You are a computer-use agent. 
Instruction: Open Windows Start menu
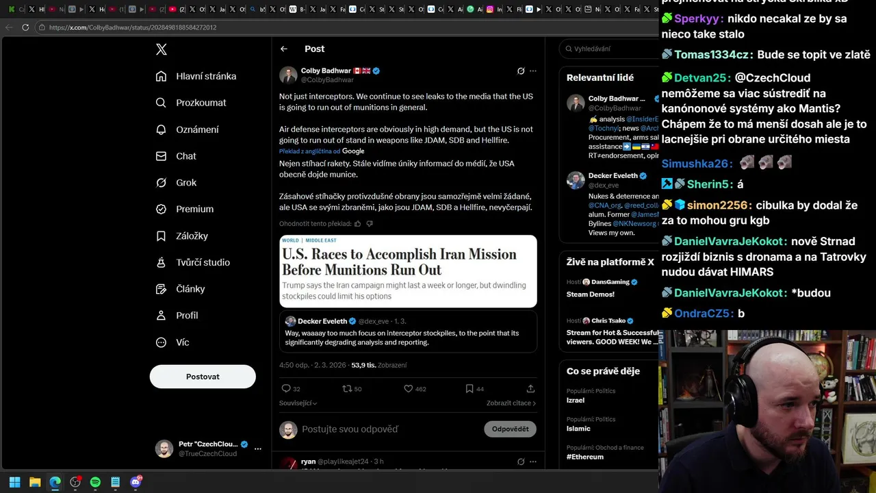(15, 482)
